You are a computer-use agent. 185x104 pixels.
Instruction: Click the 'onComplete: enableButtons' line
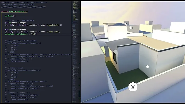click(21, 34)
